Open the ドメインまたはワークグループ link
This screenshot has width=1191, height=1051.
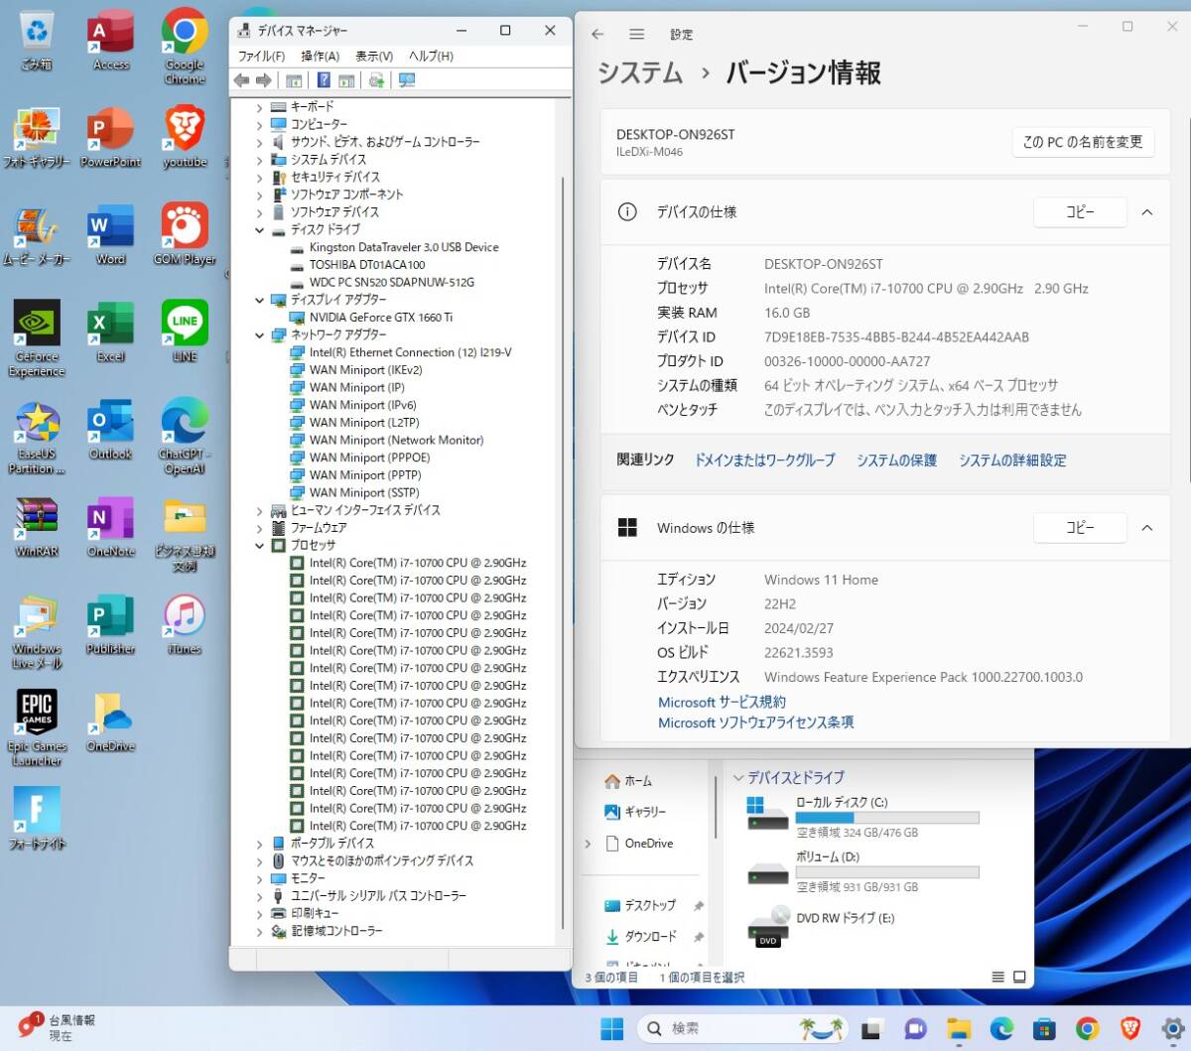pos(765,460)
